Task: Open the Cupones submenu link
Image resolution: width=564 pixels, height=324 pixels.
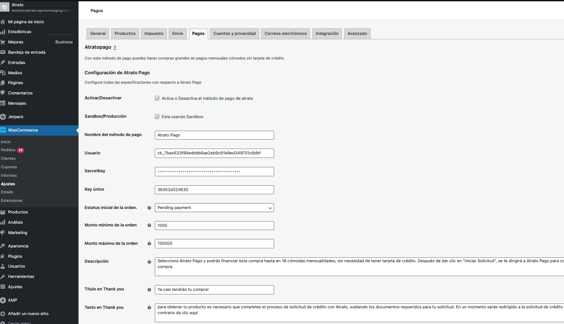Action: 9,167
